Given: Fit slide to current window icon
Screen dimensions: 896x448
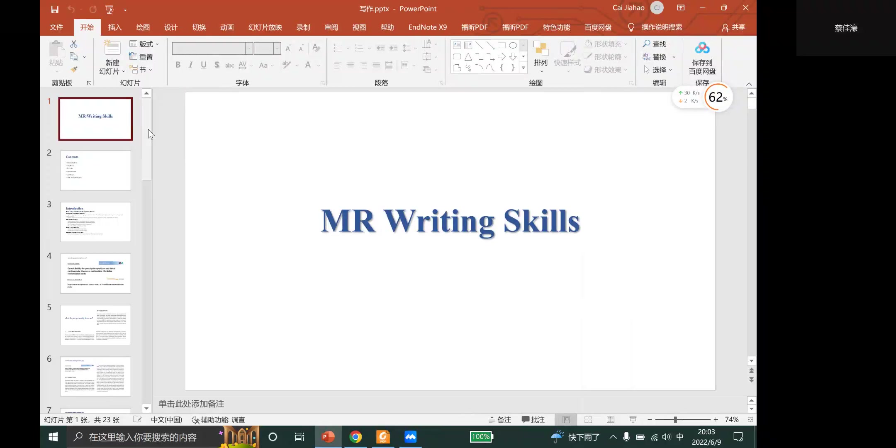Looking at the screenshot, I should tap(750, 419).
